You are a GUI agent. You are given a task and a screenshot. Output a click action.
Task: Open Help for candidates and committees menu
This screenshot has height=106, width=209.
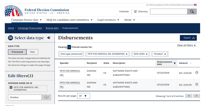(x=69, y=20)
